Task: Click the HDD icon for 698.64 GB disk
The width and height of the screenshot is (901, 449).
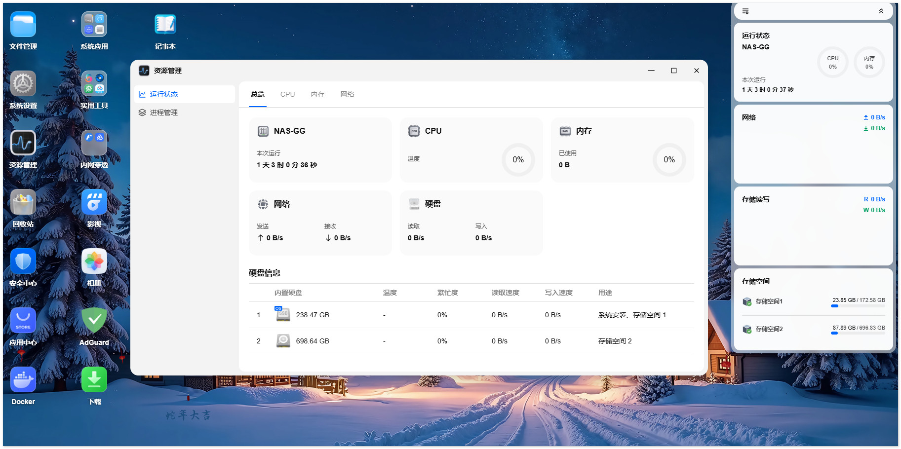Action: (283, 341)
